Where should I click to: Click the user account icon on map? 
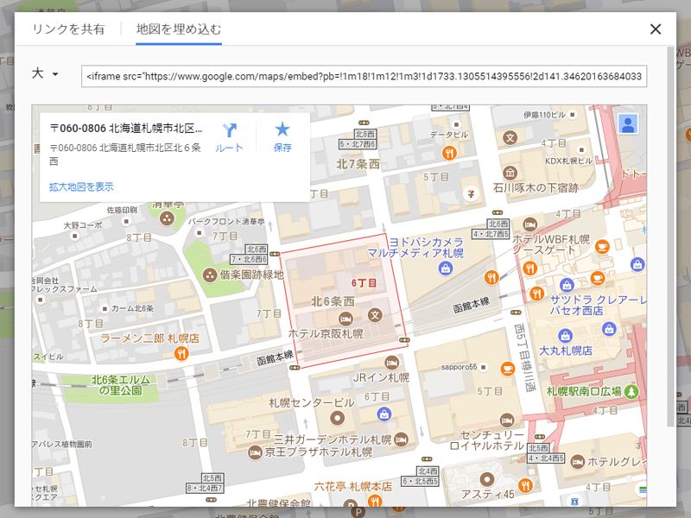point(628,123)
